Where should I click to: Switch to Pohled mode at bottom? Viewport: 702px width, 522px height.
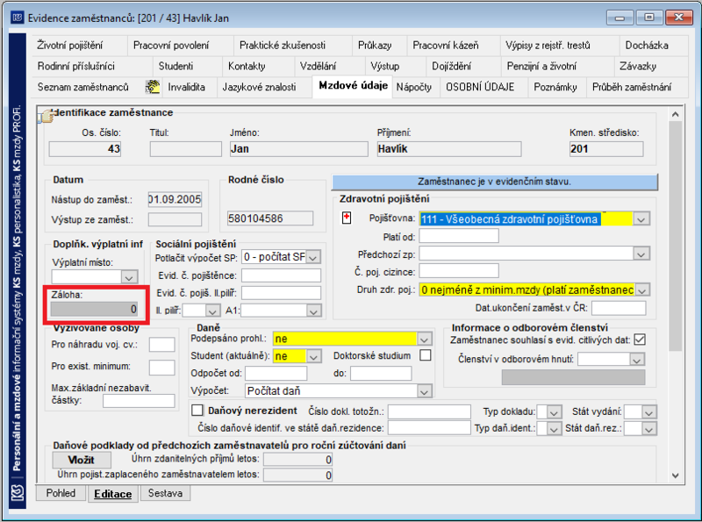coord(61,493)
